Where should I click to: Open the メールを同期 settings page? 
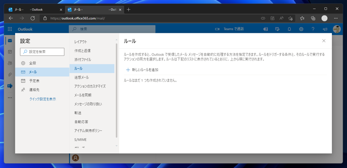coord(92,95)
